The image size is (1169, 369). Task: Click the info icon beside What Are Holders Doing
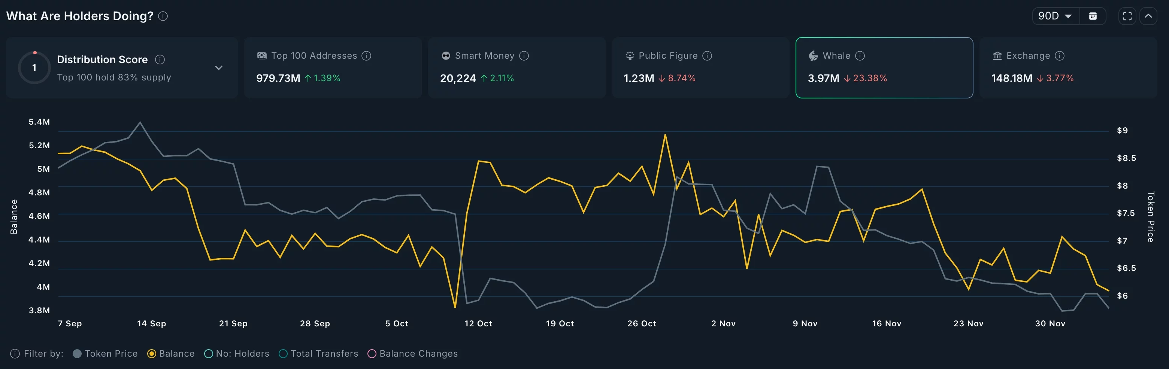coord(163,16)
